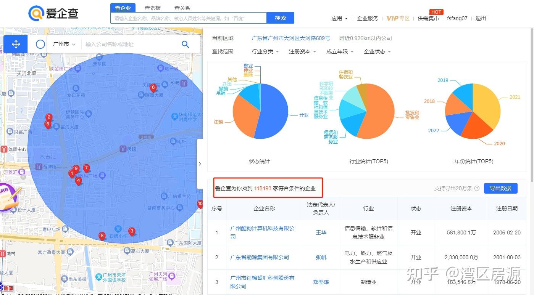Click the 2,330,000.0万 capital cell
This screenshot has height=295, width=534.
click(461, 257)
